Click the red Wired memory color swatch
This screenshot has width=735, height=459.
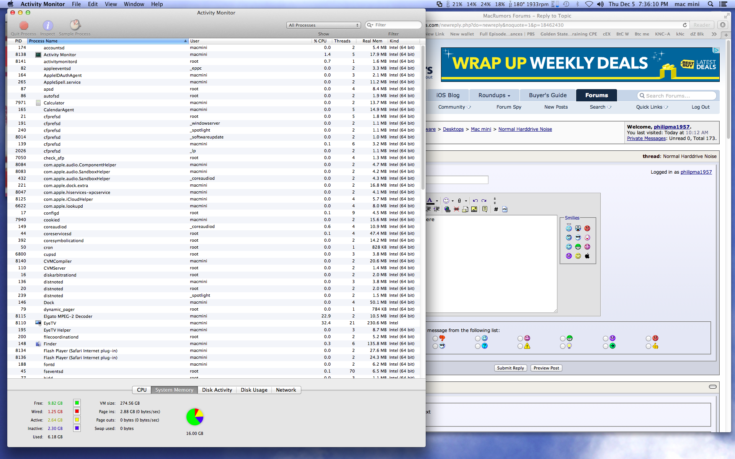tap(77, 411)
